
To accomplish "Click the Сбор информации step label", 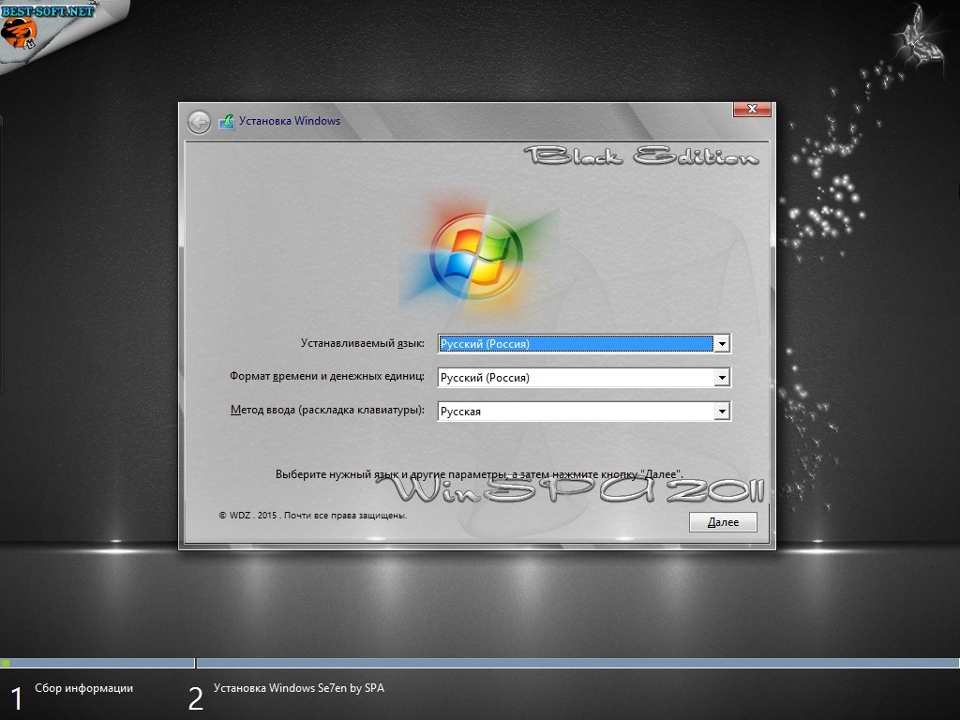I will (x=83, y=688).
